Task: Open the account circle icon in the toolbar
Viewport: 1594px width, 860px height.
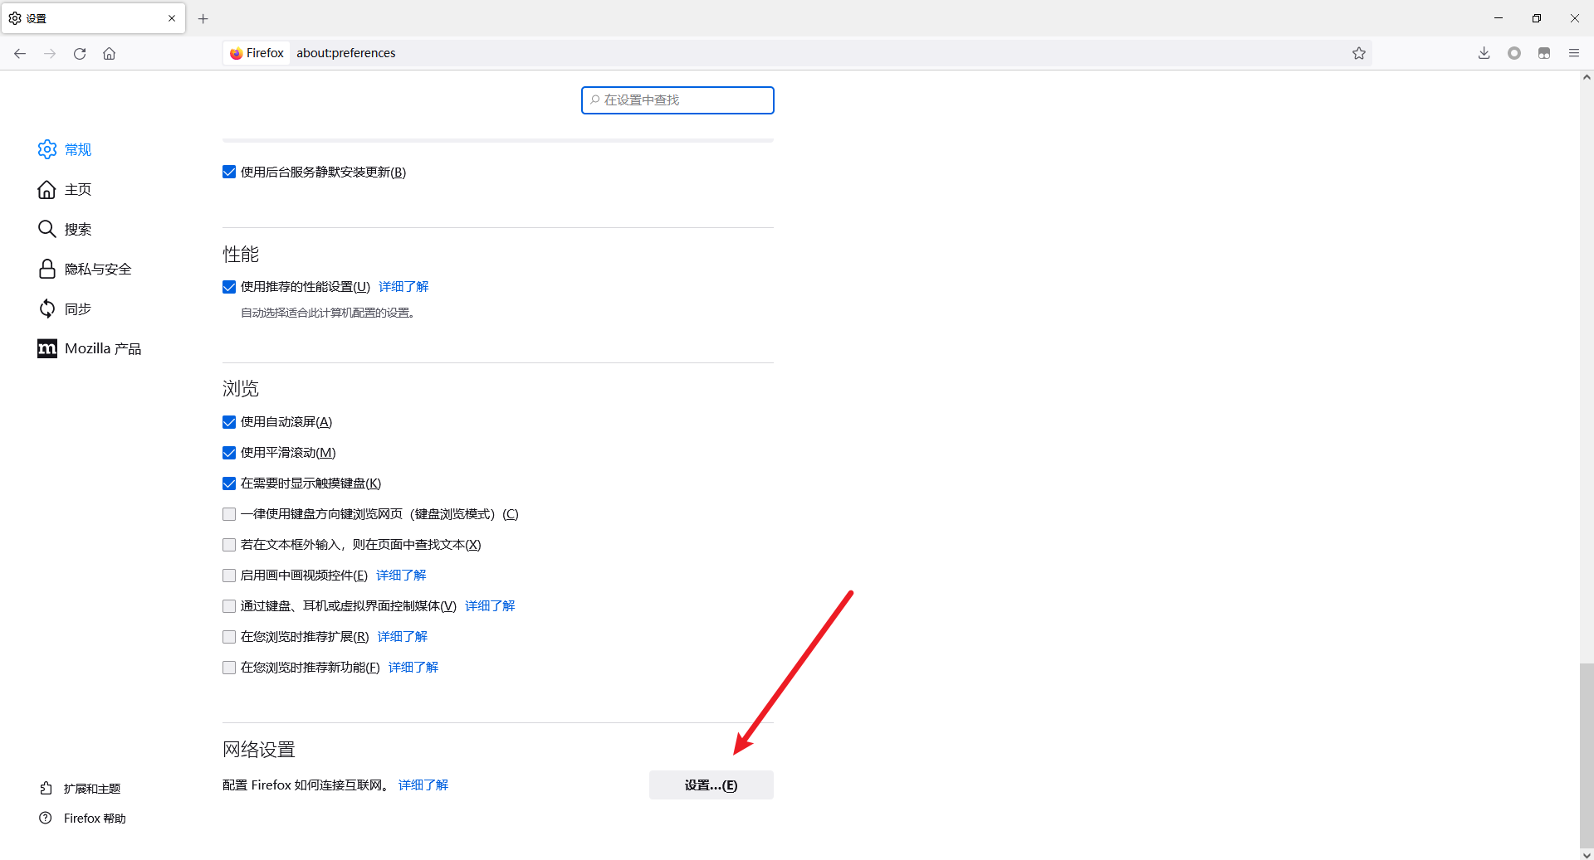Action: (x=1514, y=53)
